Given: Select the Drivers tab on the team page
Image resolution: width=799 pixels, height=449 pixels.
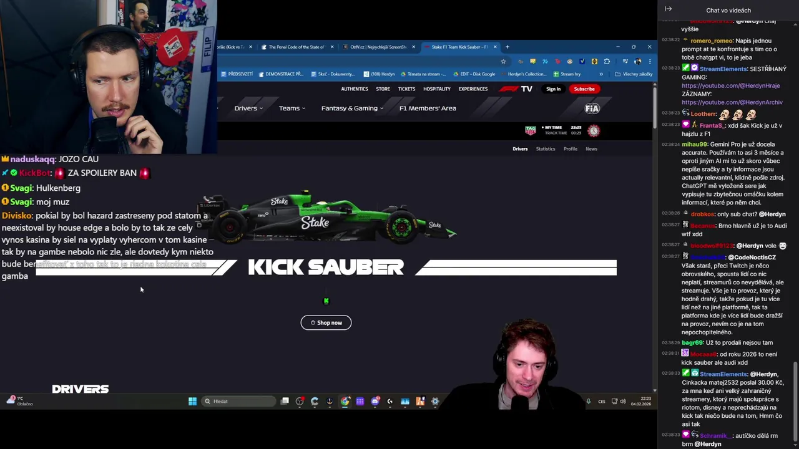Looking at the screenshot, I should pyautogui.click(x=520, y=148).
